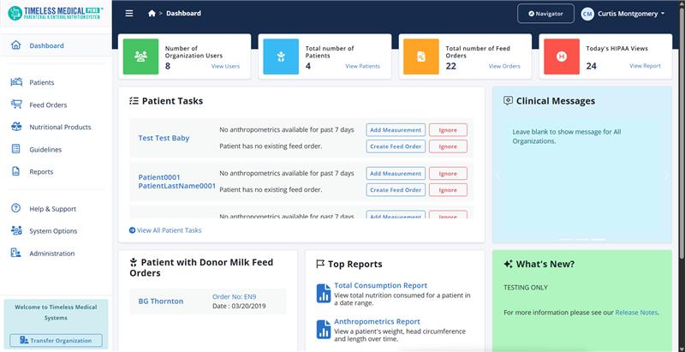
Task: Open Order No: EN9 link
Action: pos(234,297)
